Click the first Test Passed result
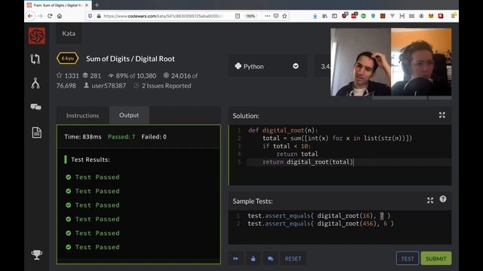Viewport: 483px width, 271px height. 97,177
